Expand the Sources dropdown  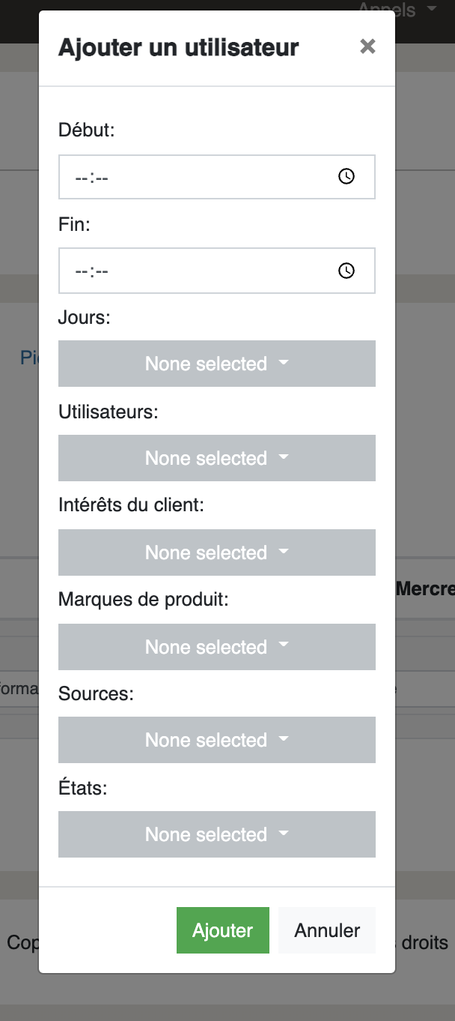[x=217, y=740]
